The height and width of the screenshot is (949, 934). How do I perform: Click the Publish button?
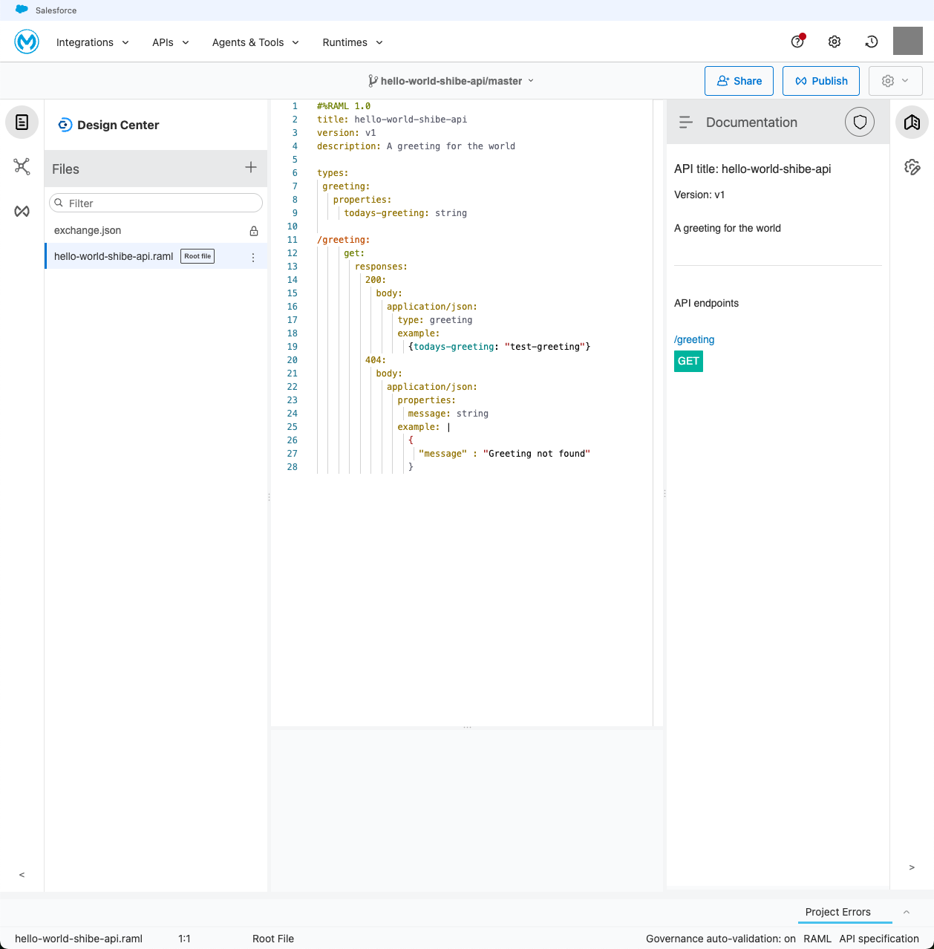[x=821, y=81]
